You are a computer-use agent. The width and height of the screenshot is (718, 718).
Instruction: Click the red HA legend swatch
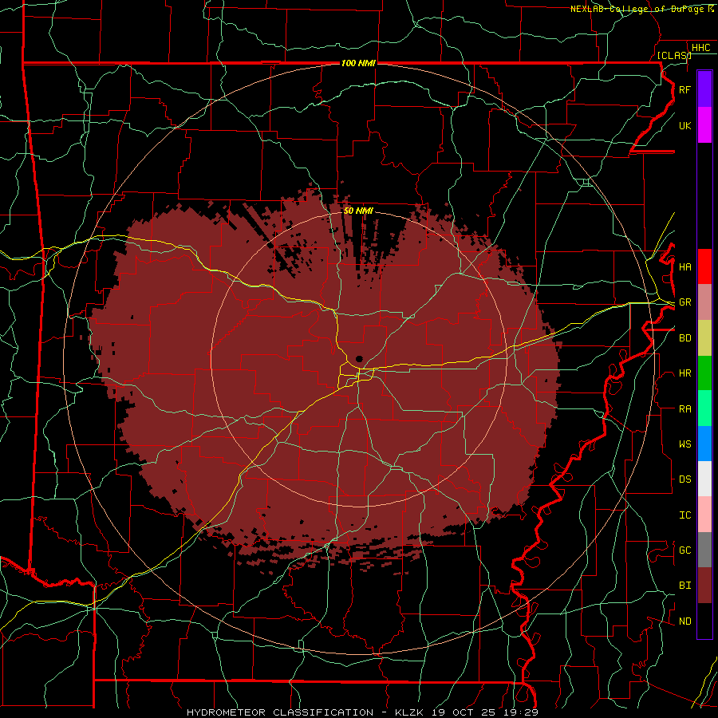[704, 266]
